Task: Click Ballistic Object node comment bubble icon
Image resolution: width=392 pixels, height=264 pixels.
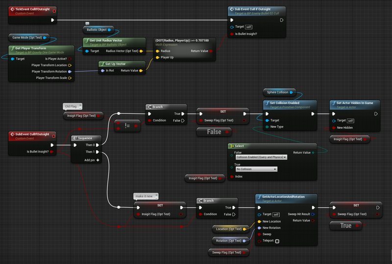Action: [87, 23]
